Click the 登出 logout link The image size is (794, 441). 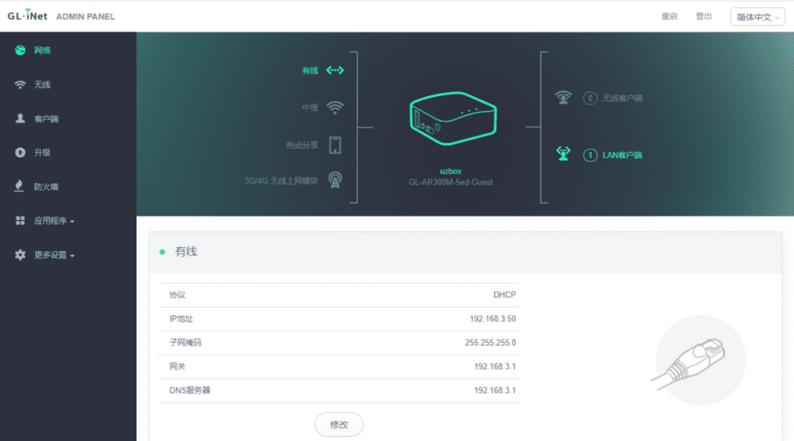coord(703,16)
